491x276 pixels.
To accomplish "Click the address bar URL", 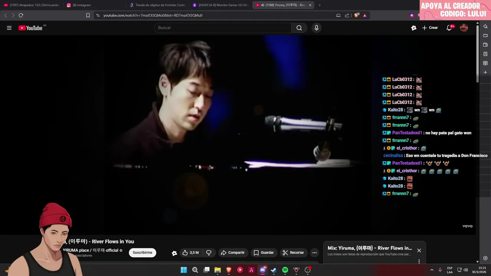I will click(x=153, y=15).
